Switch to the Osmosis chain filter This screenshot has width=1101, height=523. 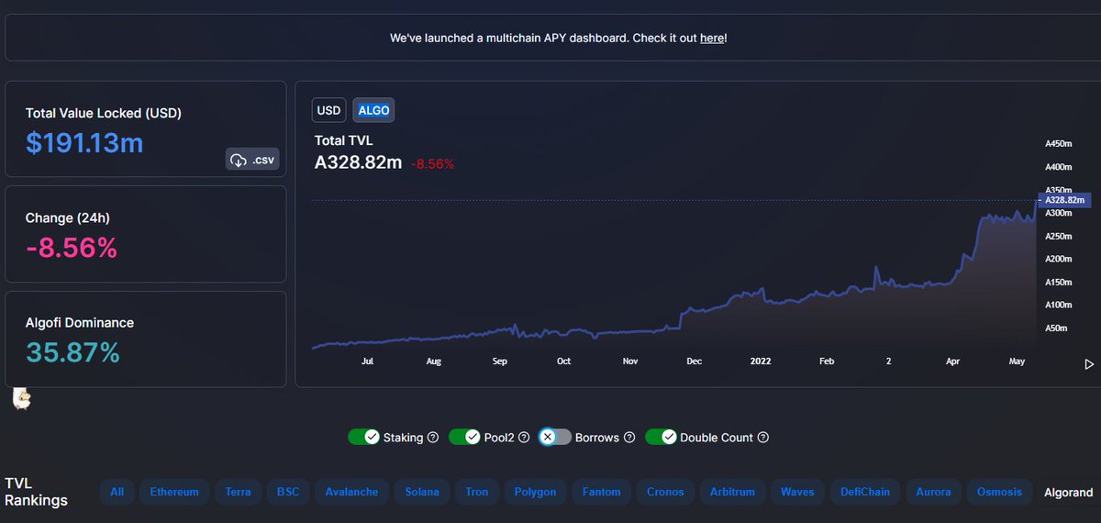click(999, 492)
